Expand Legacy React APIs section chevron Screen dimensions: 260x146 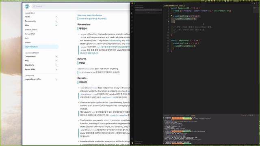56,79
